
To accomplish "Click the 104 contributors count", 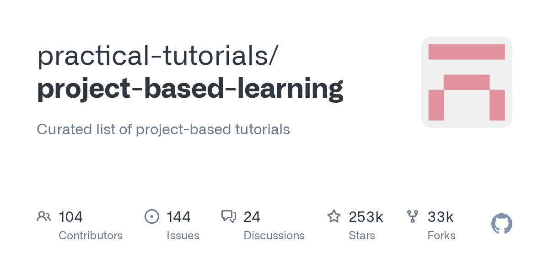I will click(70, 217).
